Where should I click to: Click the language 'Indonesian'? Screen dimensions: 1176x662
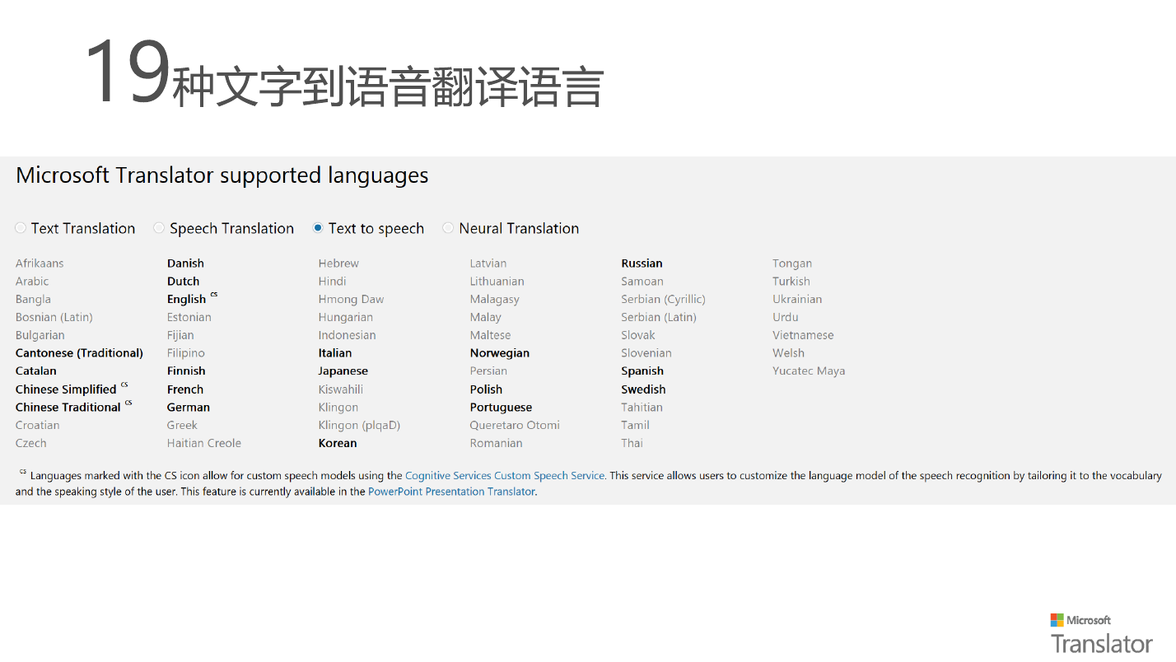348,335
